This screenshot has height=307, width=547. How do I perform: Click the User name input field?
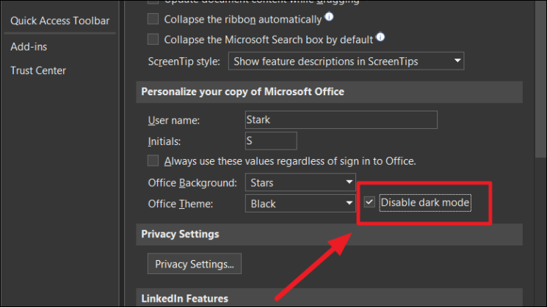coord(341,119)
